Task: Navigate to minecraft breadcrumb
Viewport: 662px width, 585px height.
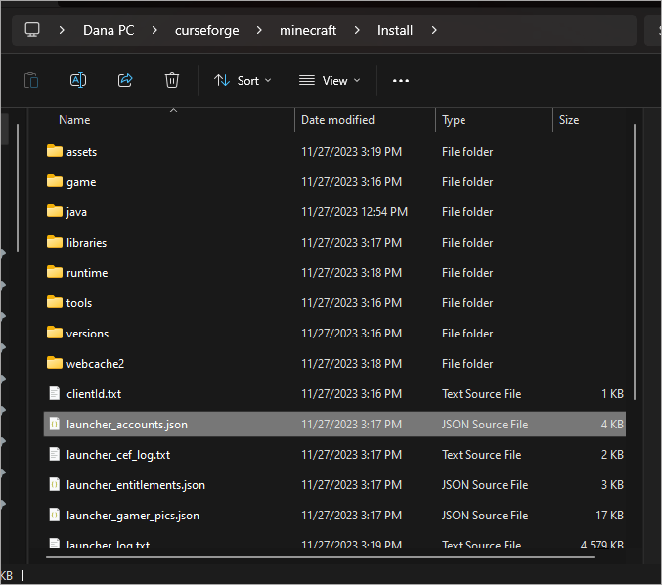Action: (x=308, y=30)
